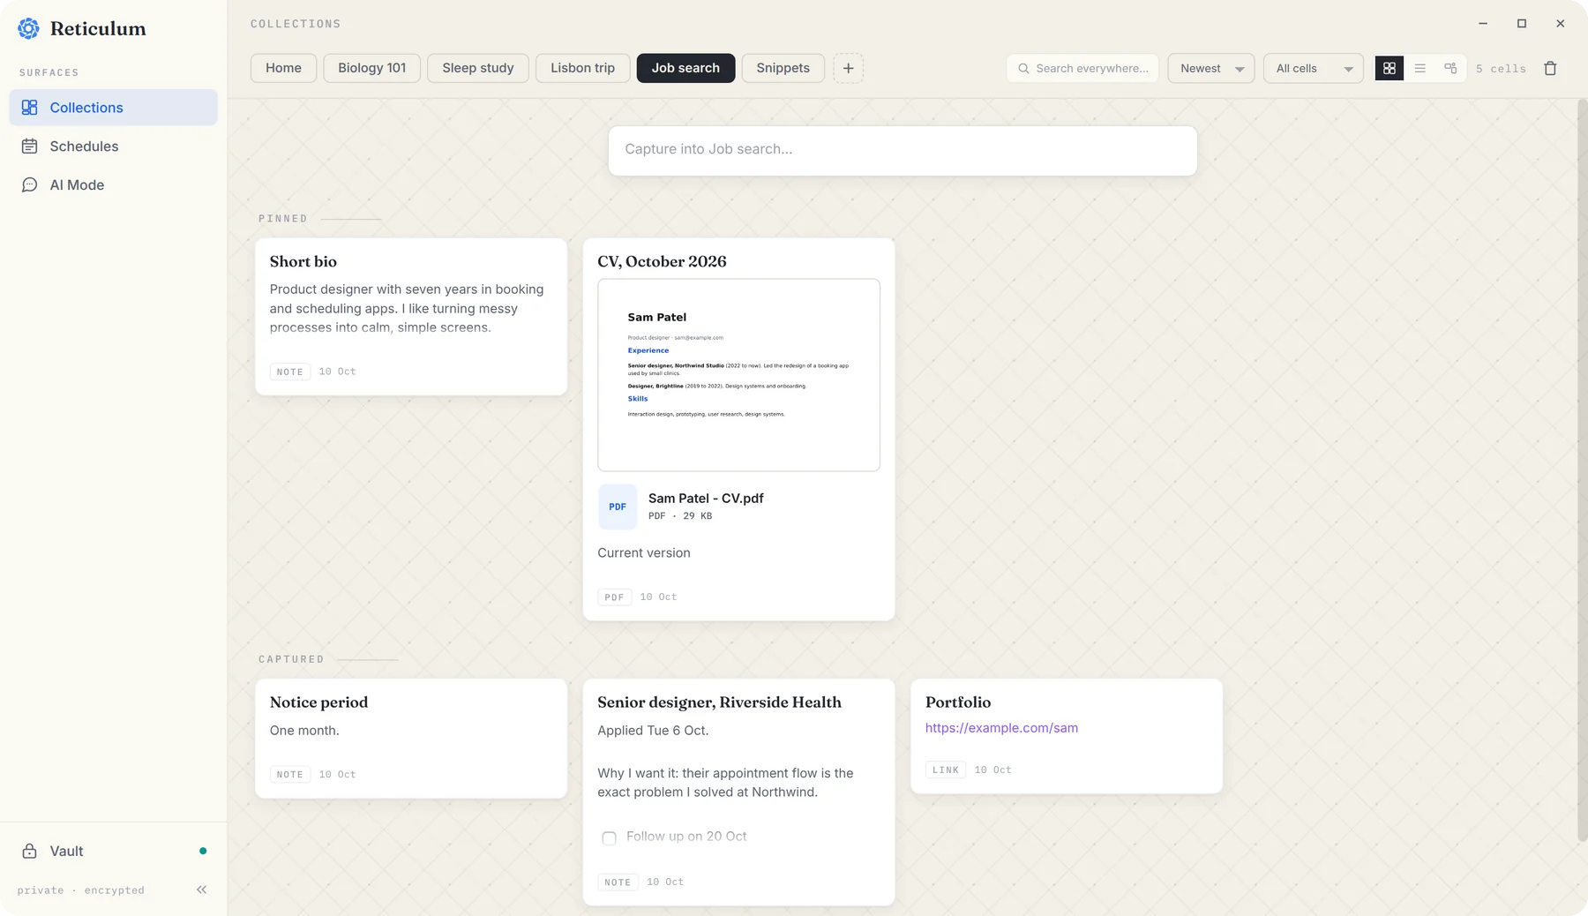Click the 'Applied Tue 6 Oct.' text

pos(653,731)
